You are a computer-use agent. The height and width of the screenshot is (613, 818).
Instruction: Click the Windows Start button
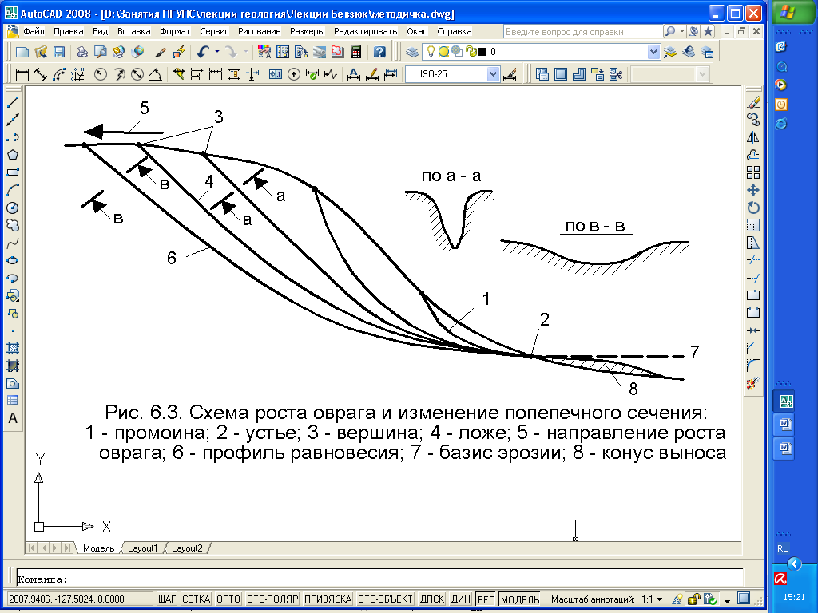[x=793, y=13]
